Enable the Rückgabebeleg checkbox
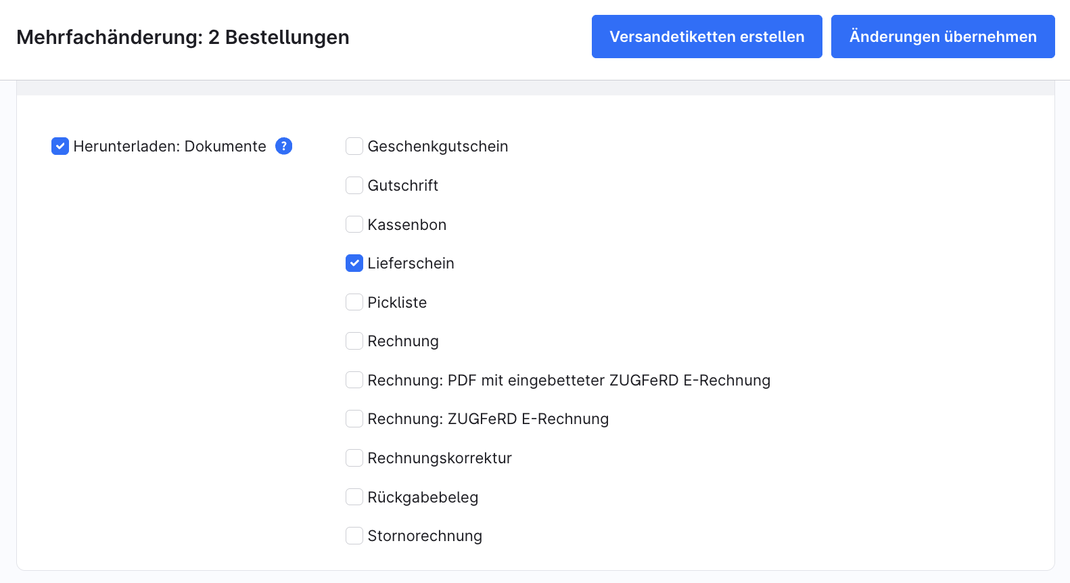This screenshot has width=1070, height=583. (354, 497)
